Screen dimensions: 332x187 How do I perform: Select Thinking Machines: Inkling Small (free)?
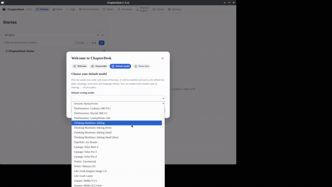point(117,137)
